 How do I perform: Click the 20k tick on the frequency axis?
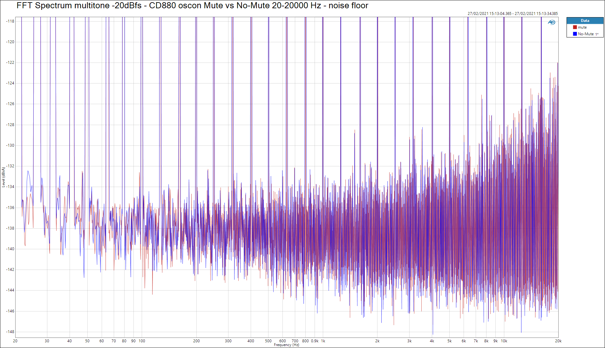(558, 341)
